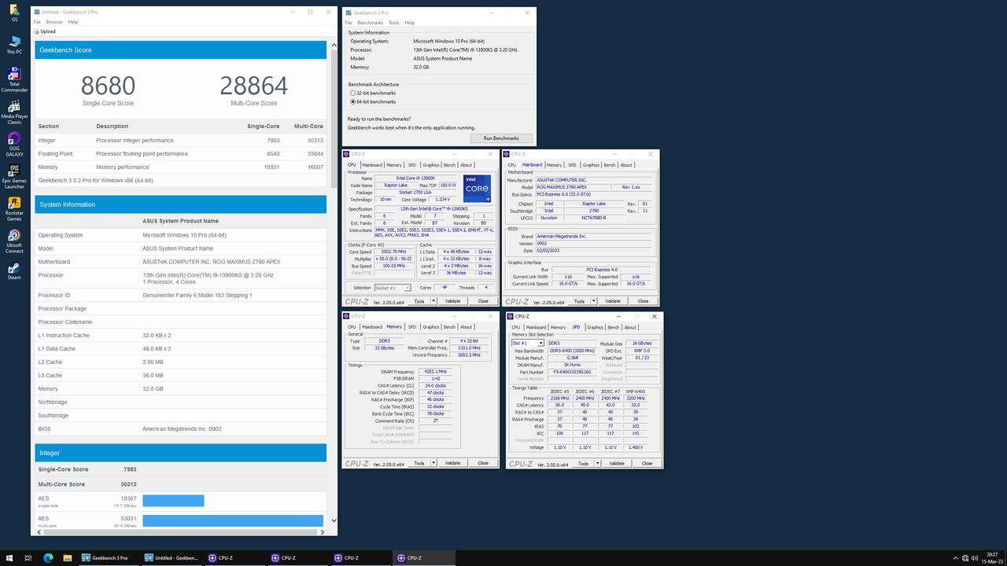
Task: Launch Rockstar Games from the desktop
Action: (14, 209)
